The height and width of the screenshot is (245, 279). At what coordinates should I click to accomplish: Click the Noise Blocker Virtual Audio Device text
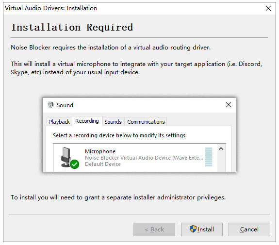(x=144, y=158)
